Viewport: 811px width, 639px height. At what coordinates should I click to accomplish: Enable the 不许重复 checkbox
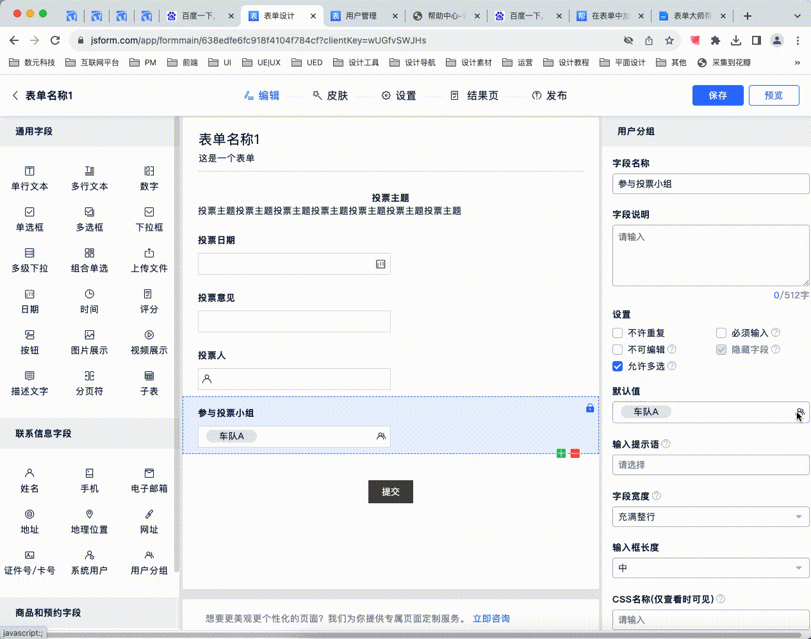(618, 333)
